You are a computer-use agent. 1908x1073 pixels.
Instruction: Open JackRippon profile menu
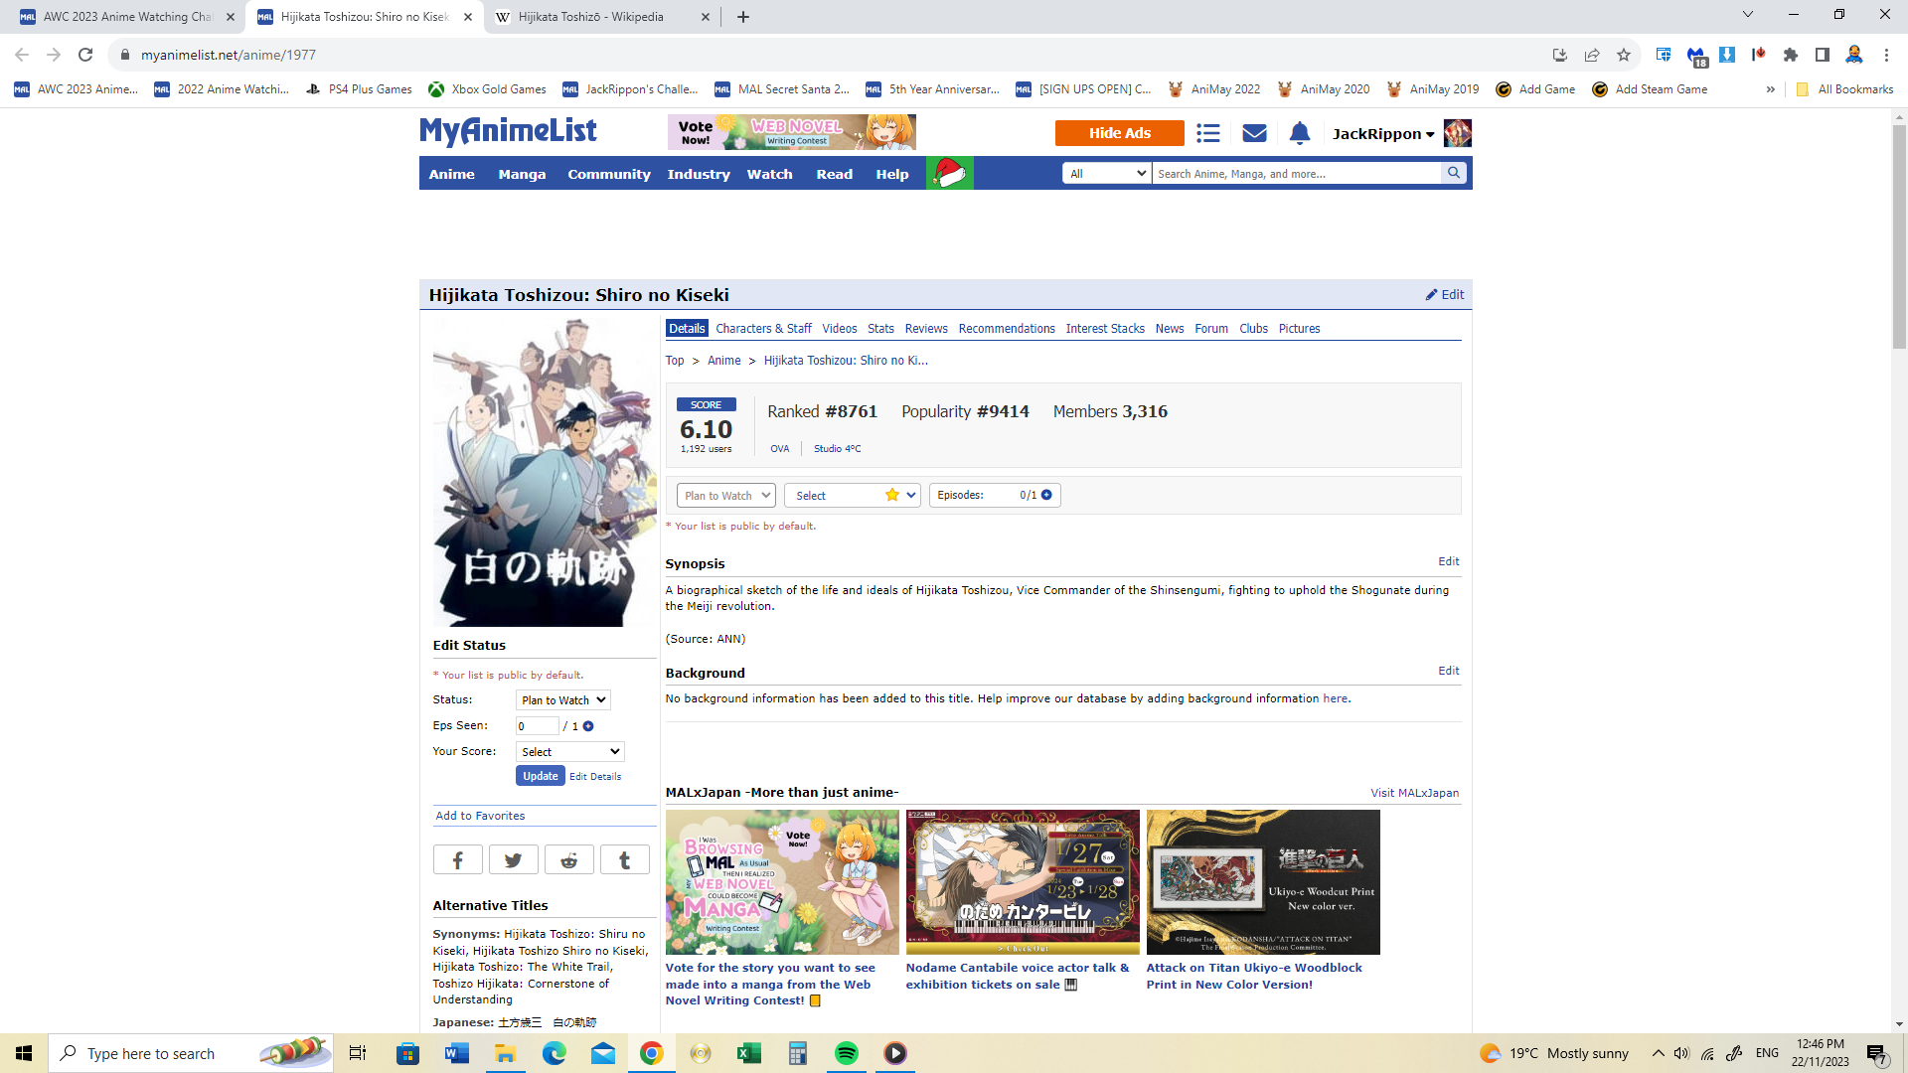pyautogui.click(x=1382, y=134)
